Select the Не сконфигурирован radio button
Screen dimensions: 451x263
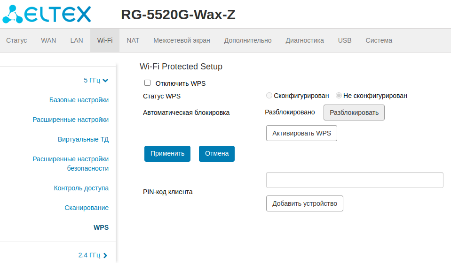pyautogui.click(x=339, y=96)
